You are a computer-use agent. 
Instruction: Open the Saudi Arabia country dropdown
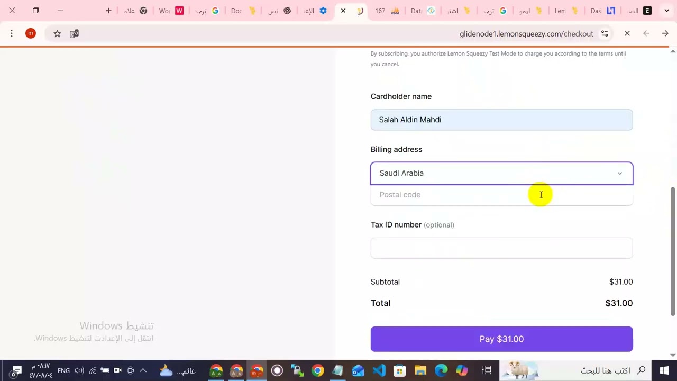501,173
